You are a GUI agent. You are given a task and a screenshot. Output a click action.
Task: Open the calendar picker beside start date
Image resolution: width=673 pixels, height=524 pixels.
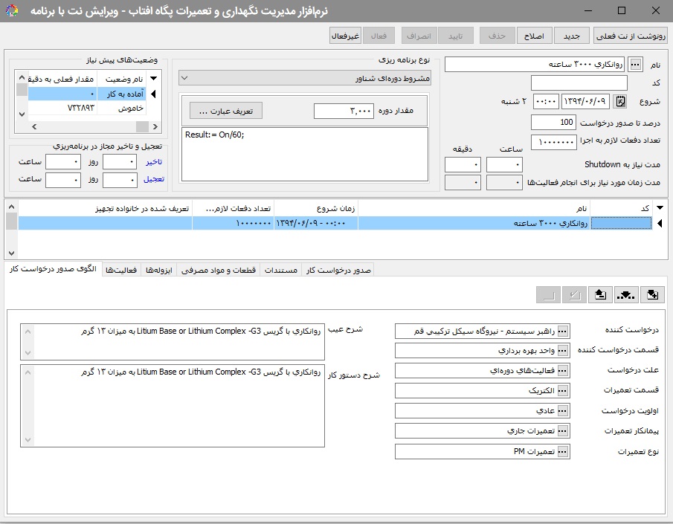[622, 102]
